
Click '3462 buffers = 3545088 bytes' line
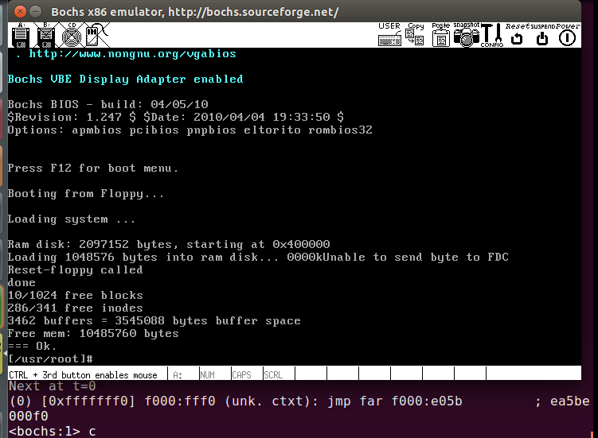tap(154, 320)
